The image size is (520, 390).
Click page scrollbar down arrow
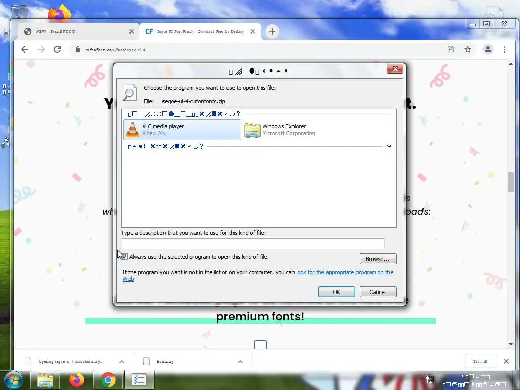click(x=511, y=345)
